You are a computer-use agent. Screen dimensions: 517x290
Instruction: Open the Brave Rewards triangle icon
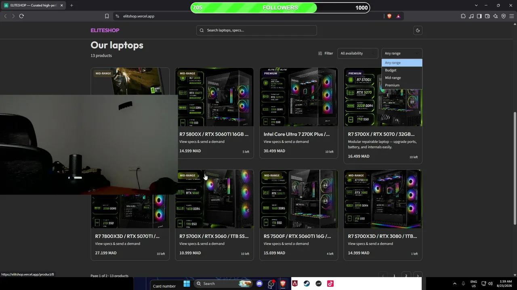tap(398, 16)
